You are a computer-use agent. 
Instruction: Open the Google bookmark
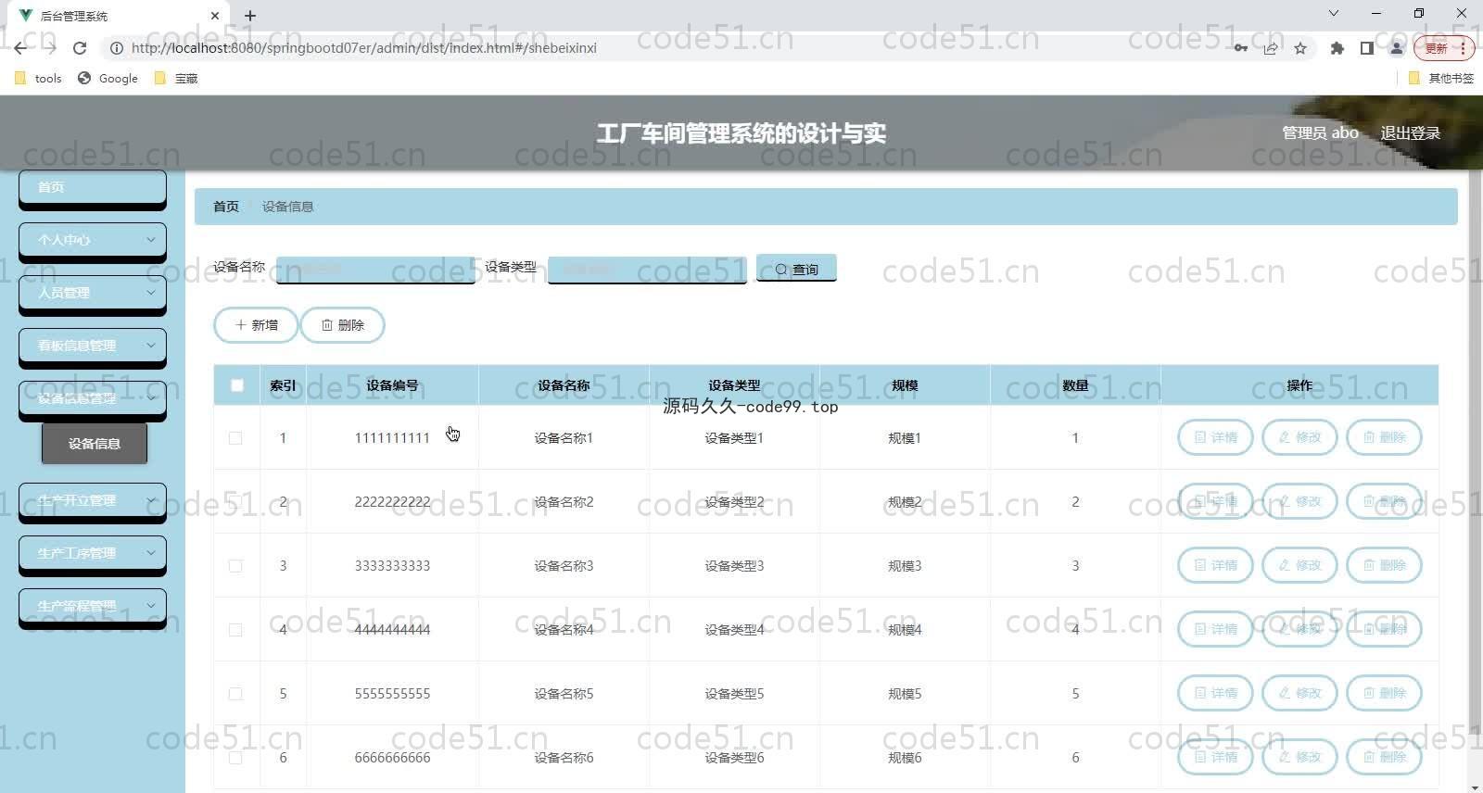point(108,79)
